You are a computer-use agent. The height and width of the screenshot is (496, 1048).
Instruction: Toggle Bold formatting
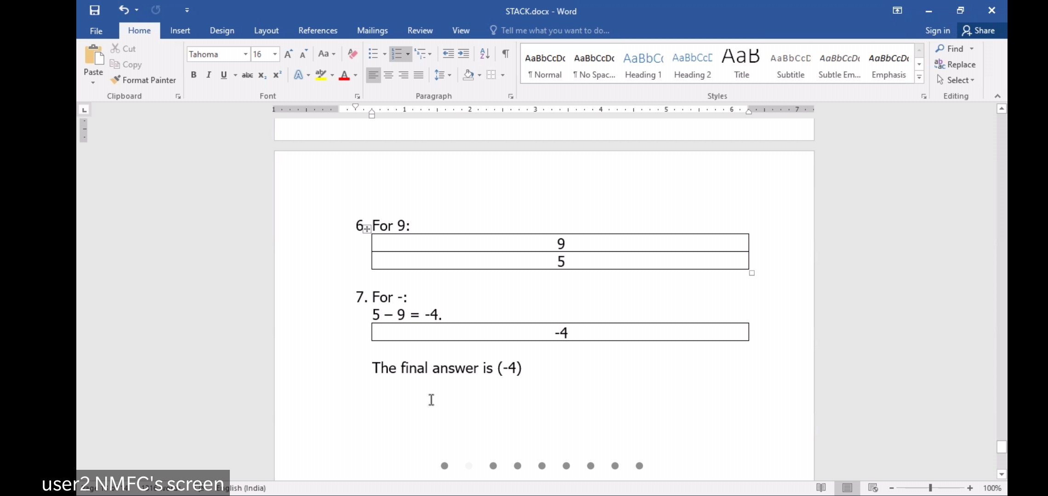tap(194, 75)
